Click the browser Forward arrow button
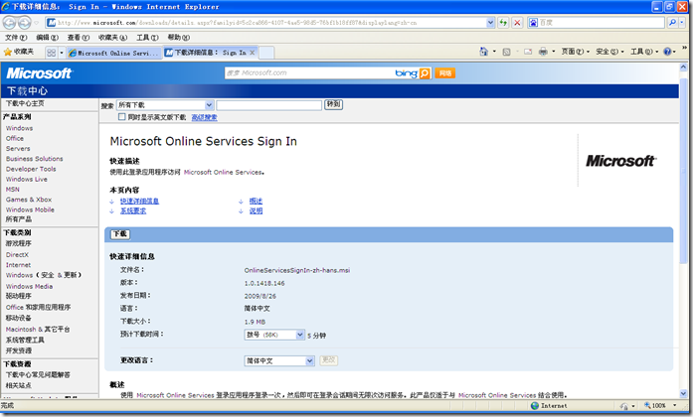The width and height of the screenshot is (693, 417). click(x=24, y=22)
